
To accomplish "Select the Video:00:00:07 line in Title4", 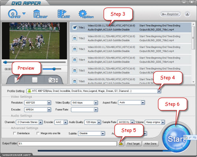I will [112, 58].
